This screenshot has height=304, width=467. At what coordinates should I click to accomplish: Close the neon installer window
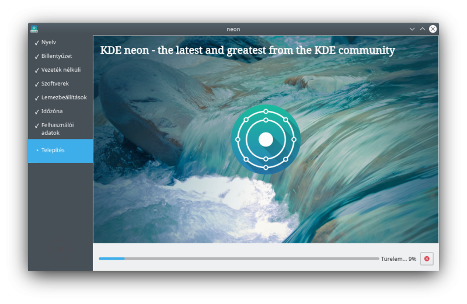tap(433, 29)
